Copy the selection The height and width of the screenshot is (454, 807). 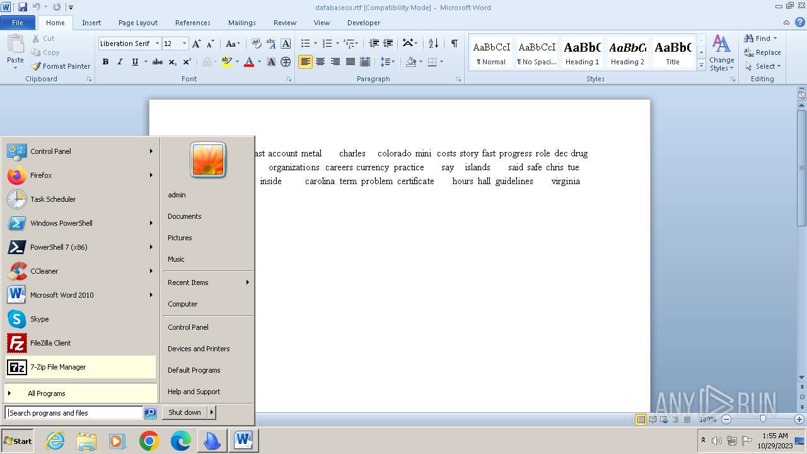[x=45, y=52]
